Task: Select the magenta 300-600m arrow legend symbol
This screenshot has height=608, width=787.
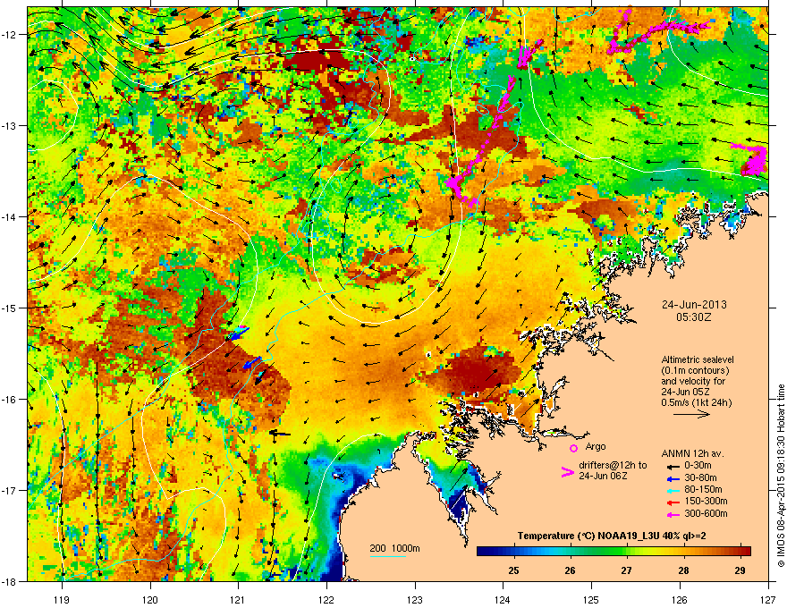Action: 672,514
